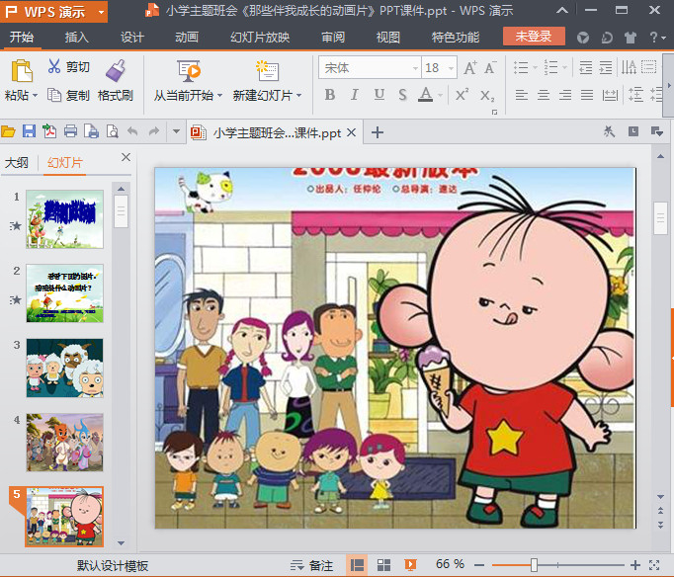674x577 pixels.
Task: Increase font size with A+ icon
Action: coord(469,68)
